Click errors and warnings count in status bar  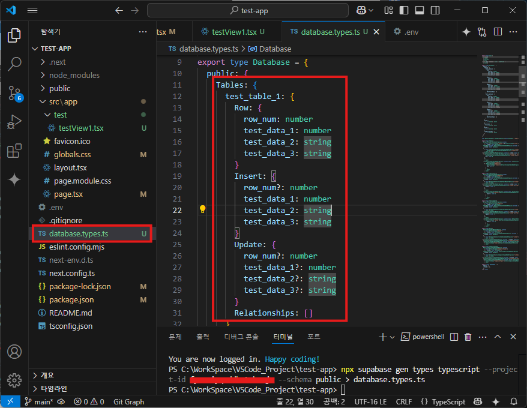click(x=89, y=401)
